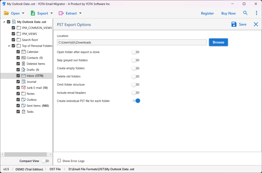Uncheck the Sent Items checkbox
The width and height of the screenshot is (262, 173).
pos(18,106)
